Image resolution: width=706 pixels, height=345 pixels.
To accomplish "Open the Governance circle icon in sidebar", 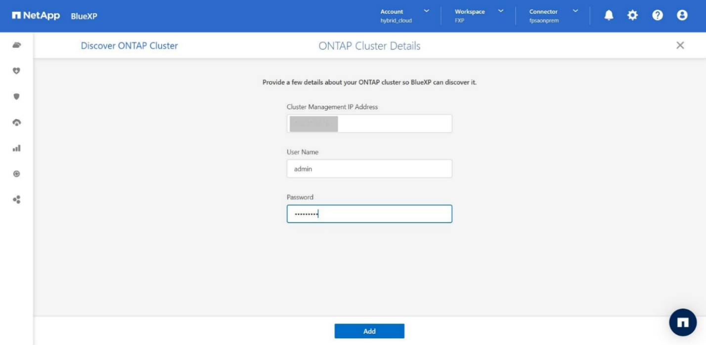I will 16,174.
